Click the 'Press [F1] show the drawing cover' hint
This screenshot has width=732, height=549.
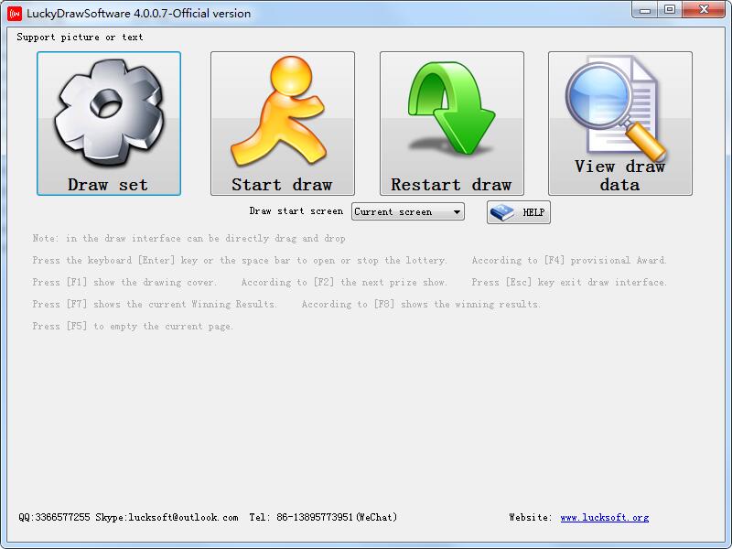(x=124, y=282)
